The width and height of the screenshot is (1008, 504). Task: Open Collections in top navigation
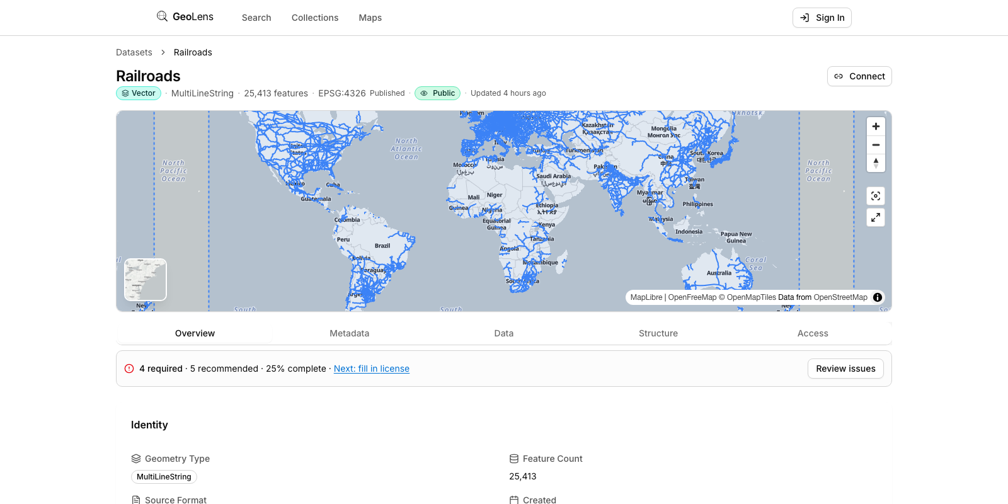315,18
